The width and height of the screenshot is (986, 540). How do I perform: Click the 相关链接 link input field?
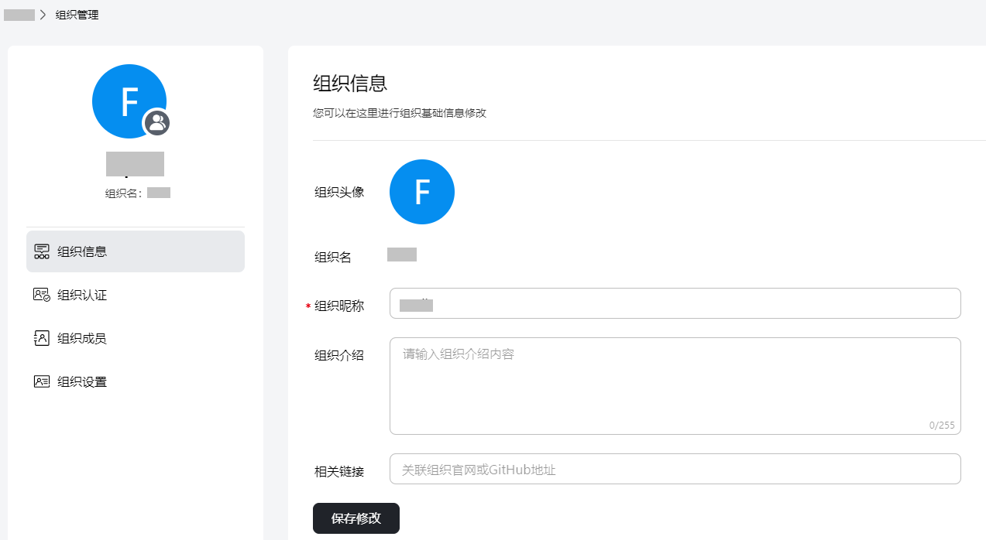(x=674, y=469)
